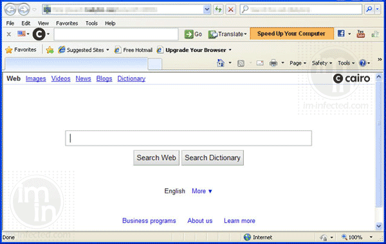This screenshot has width=386, height=244.
Task: Expand Facebook icon dropdown arrow
Action: click(x=349, y=34)
